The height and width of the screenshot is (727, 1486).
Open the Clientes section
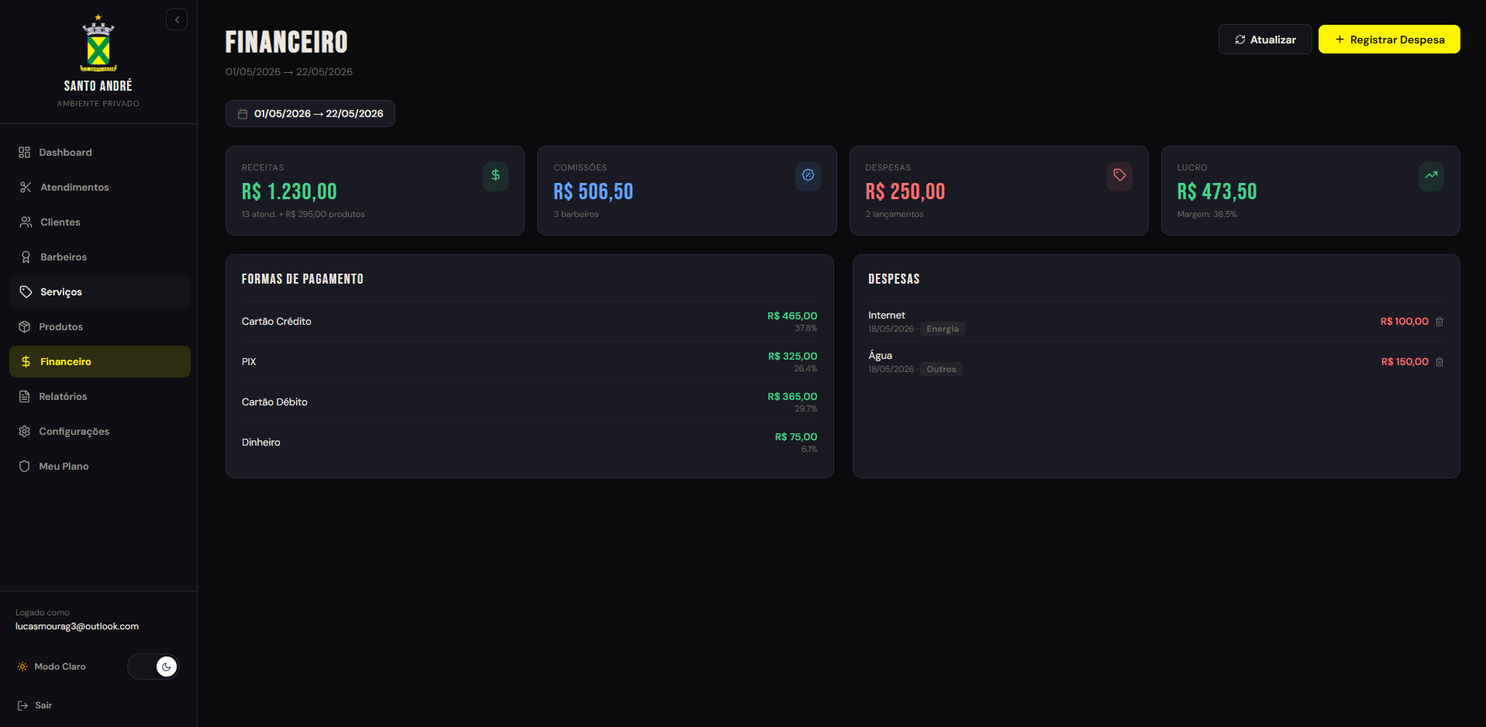click(100, 222)
